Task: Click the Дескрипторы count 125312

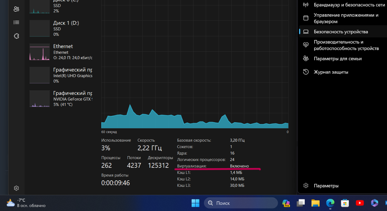Action: tap(158, 166)
